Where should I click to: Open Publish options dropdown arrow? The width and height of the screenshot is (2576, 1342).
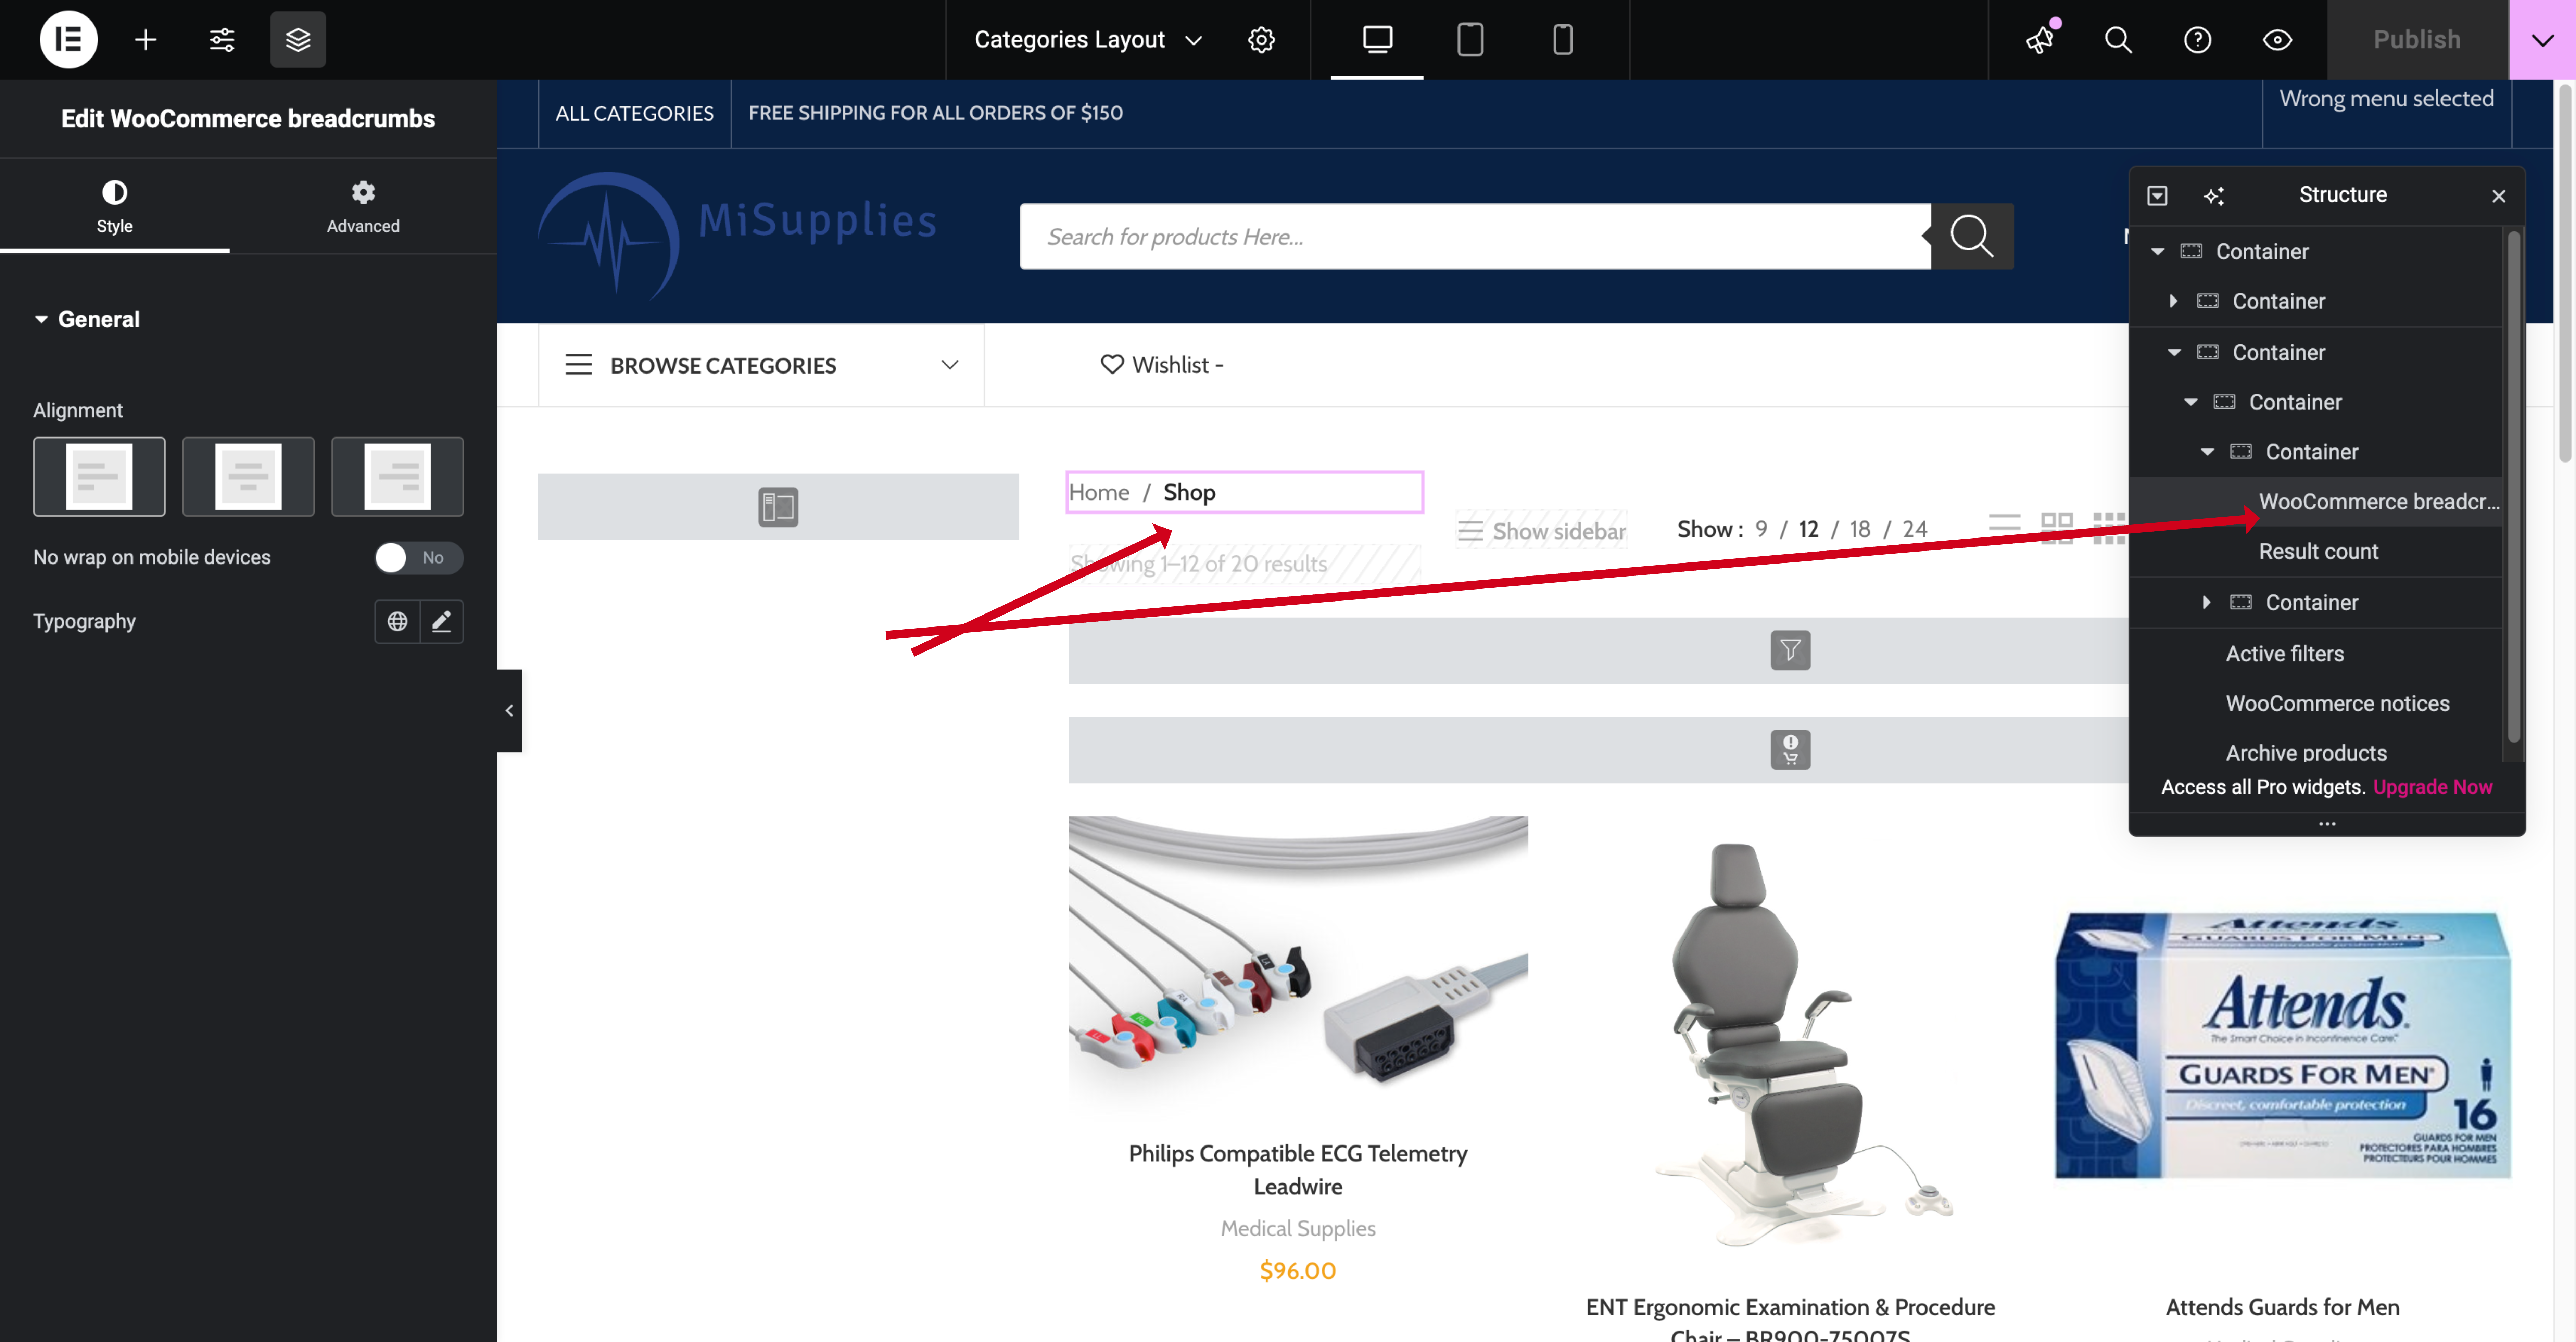(2542, 40)
